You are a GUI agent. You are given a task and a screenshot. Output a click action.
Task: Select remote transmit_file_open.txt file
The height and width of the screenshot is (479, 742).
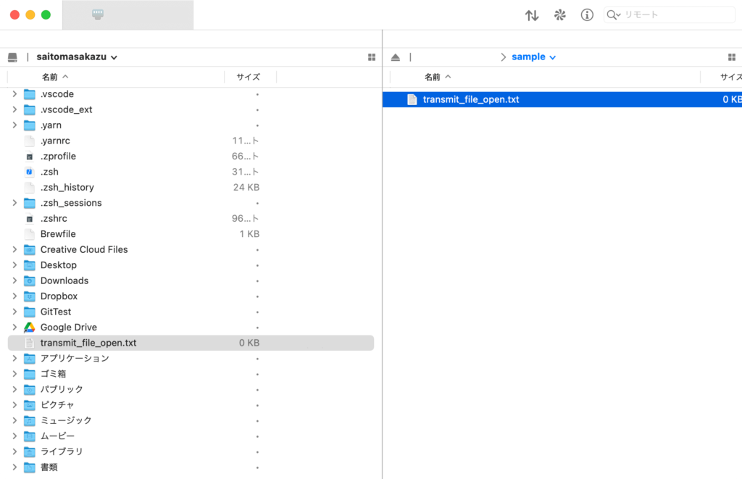pos(471,100)
